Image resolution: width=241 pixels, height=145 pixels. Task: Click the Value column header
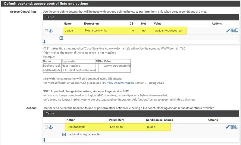click(x=158, y=24)
